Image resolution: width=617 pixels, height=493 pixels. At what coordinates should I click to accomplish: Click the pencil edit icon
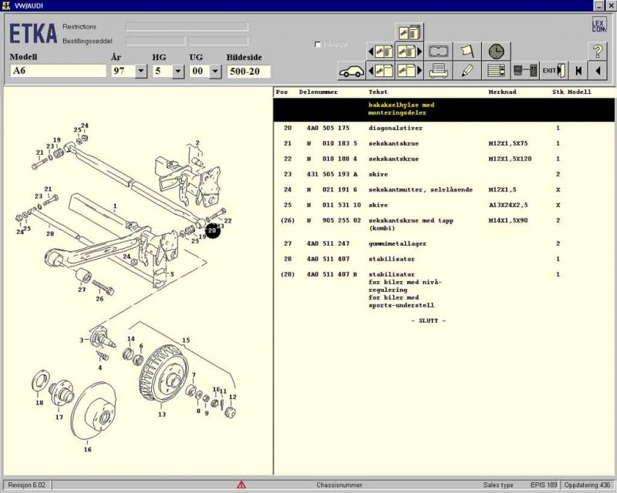coord(467,71)
